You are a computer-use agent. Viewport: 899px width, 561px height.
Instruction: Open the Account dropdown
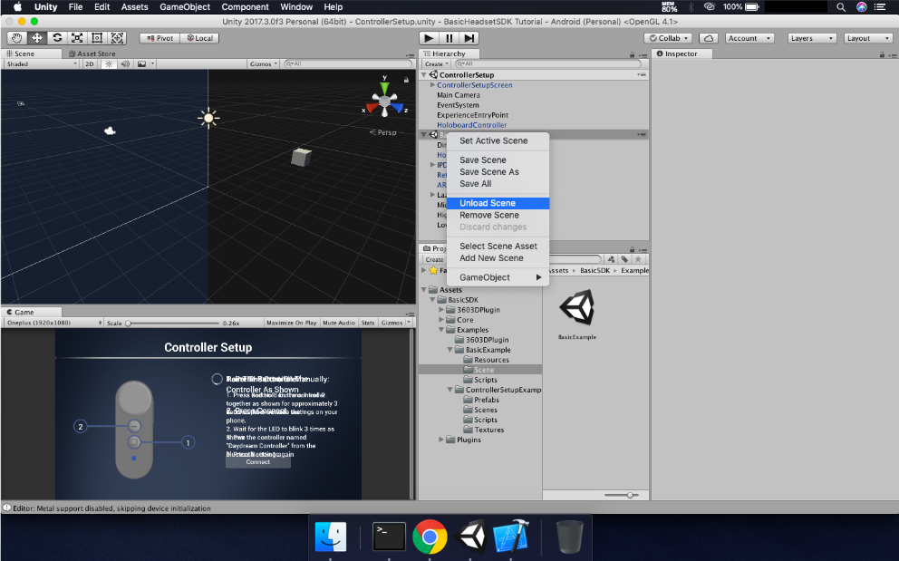(749, 38)
